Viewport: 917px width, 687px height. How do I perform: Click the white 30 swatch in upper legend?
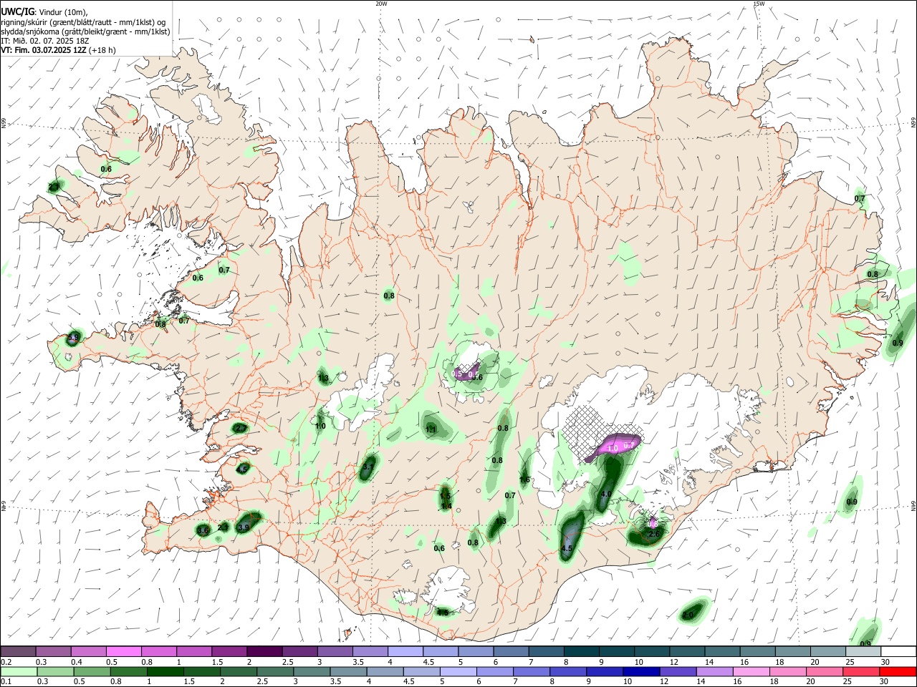[x=898, y=651]
